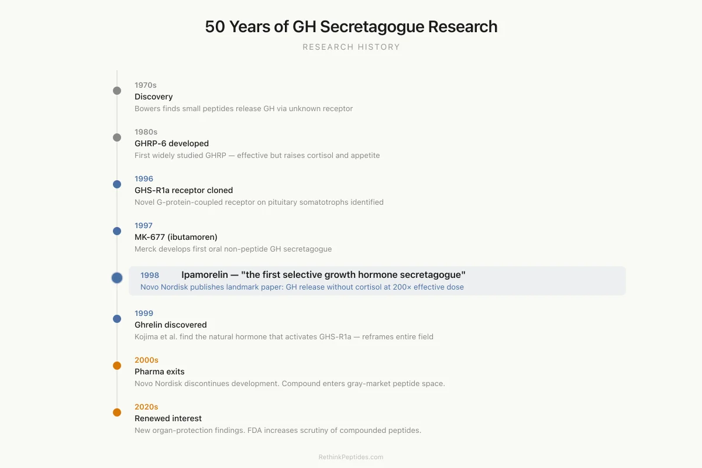Open the RethinkPeptides.com footer link

pos(351,457)
